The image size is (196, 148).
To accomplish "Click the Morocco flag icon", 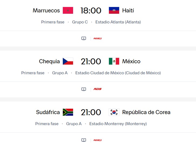I will [x=68, y=10].
